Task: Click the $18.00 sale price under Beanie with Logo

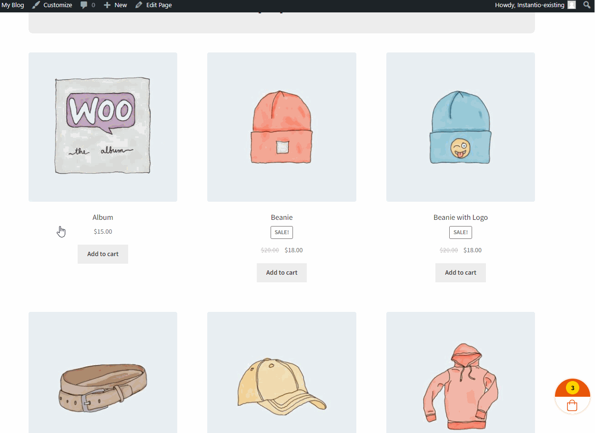Action: (473, 250)
